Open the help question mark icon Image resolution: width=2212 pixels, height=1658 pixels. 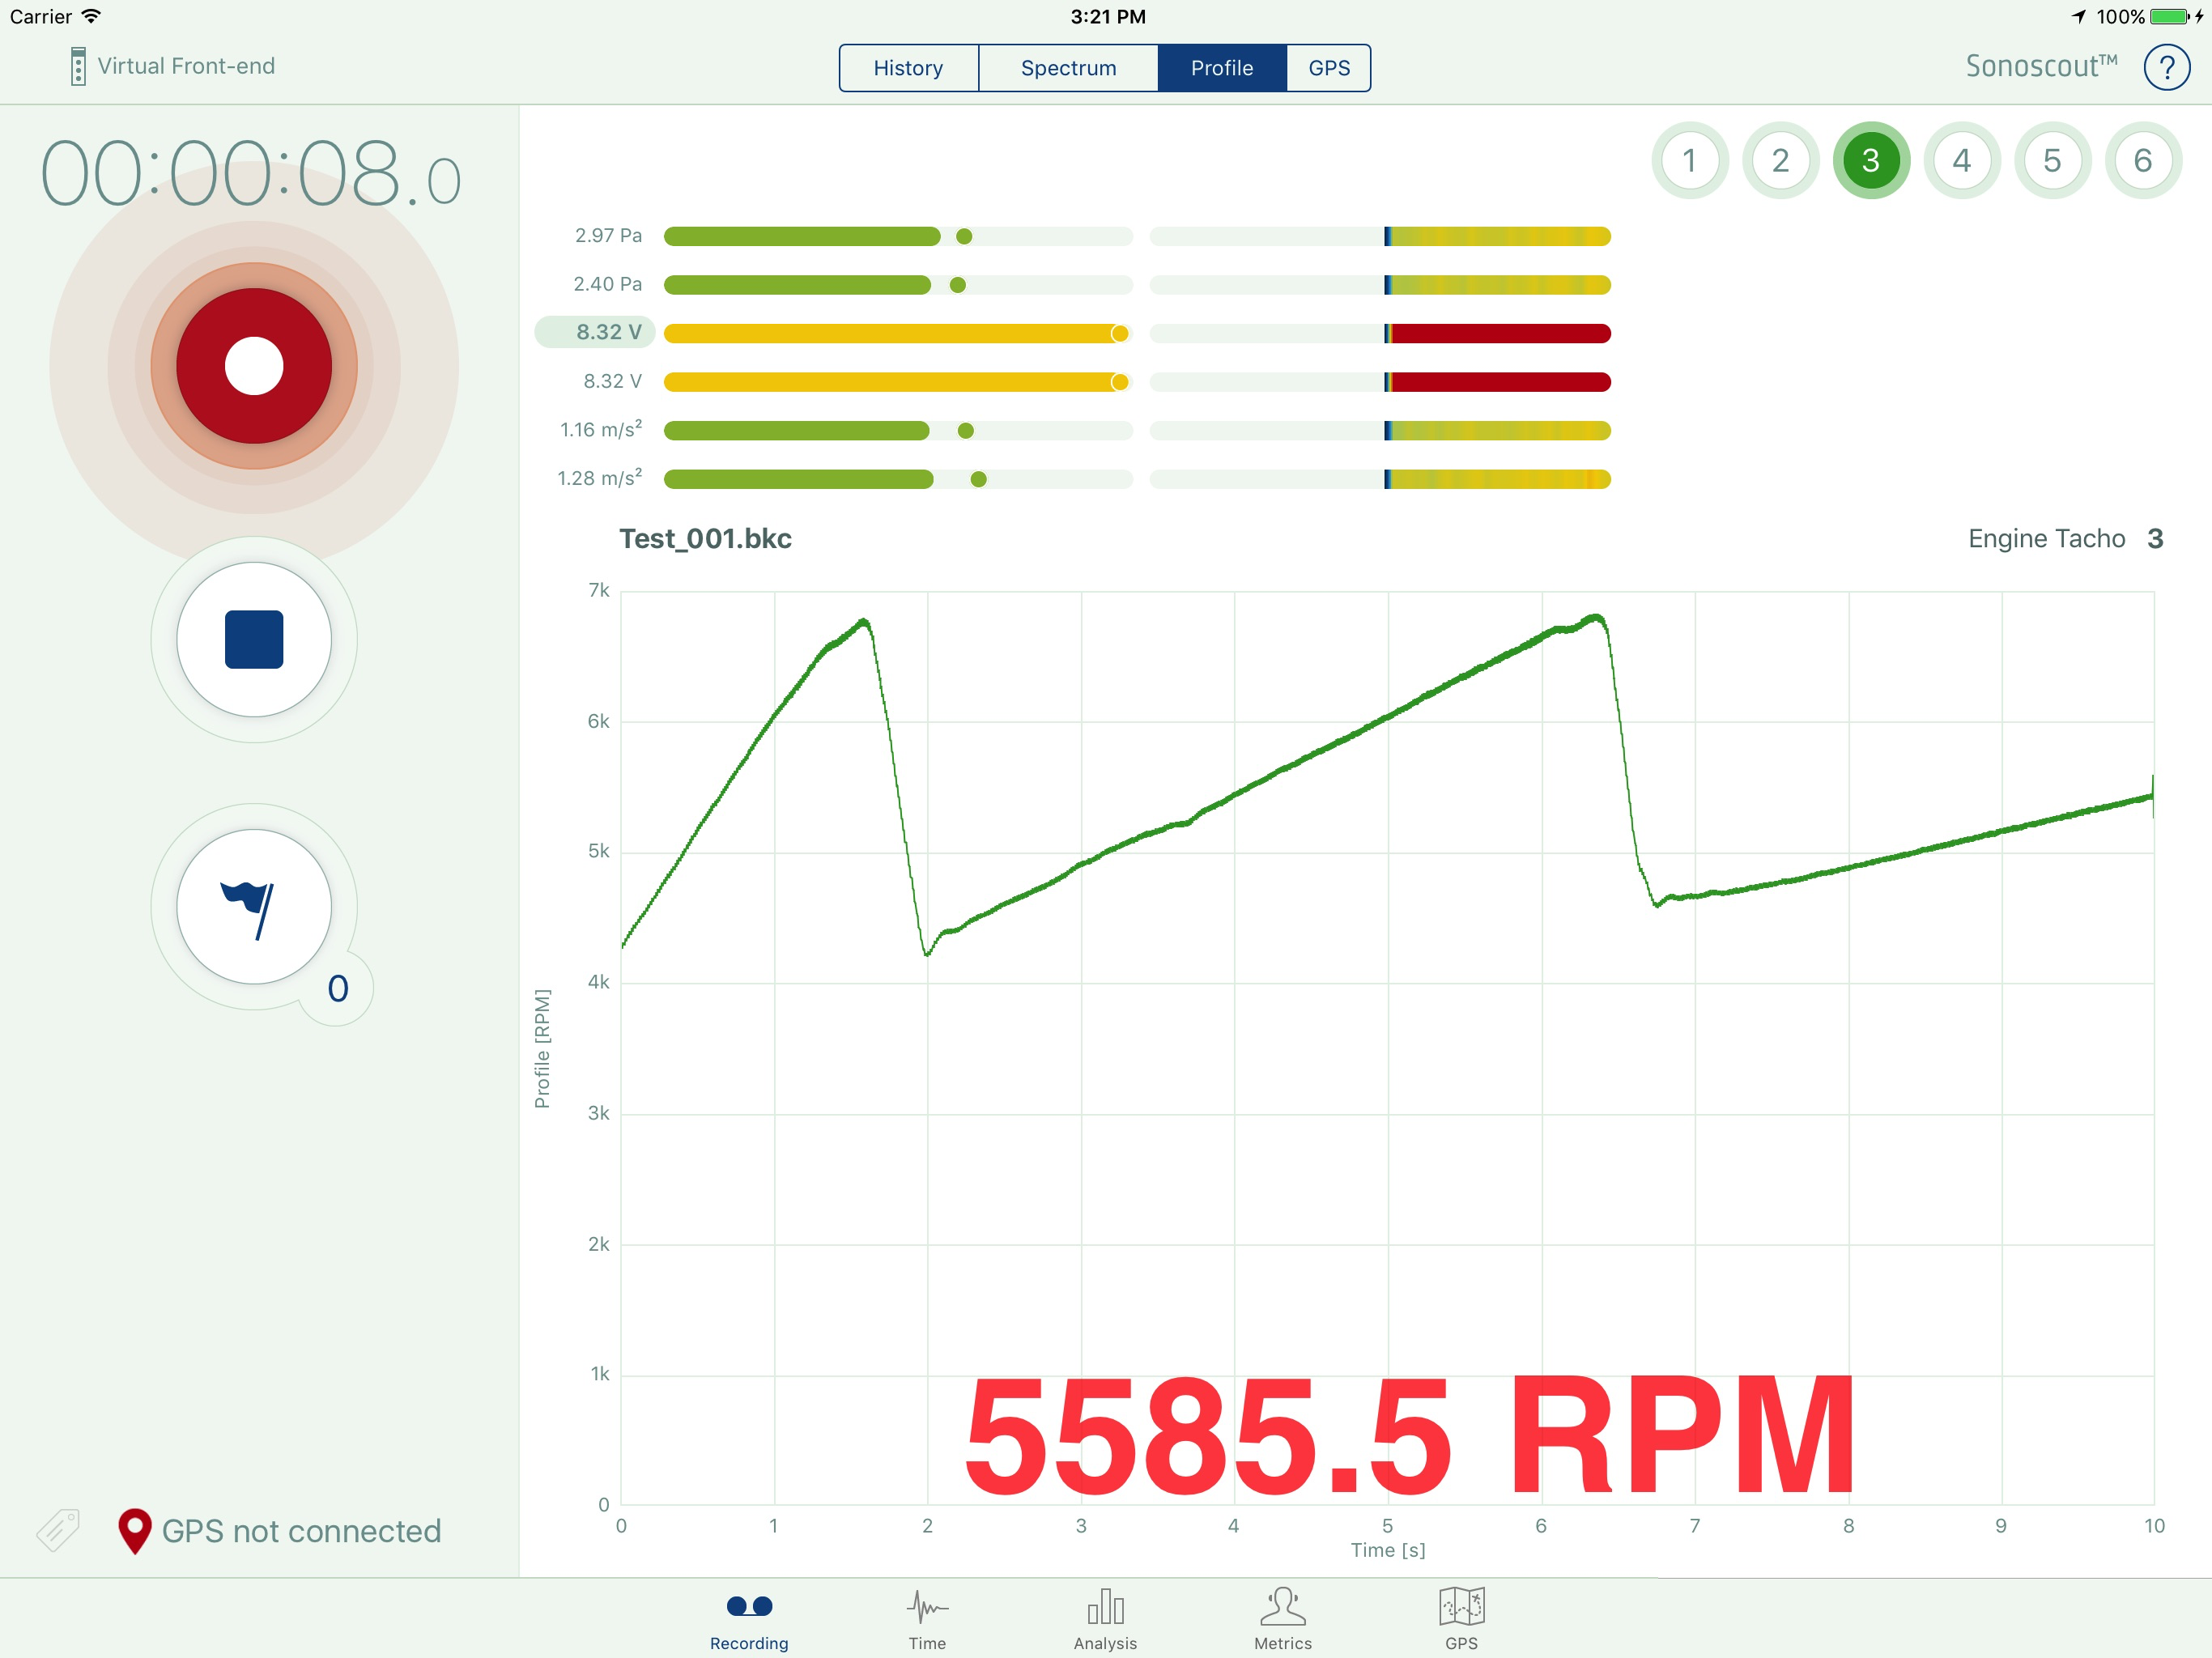pyautogui.click(x=2166, y=67)
